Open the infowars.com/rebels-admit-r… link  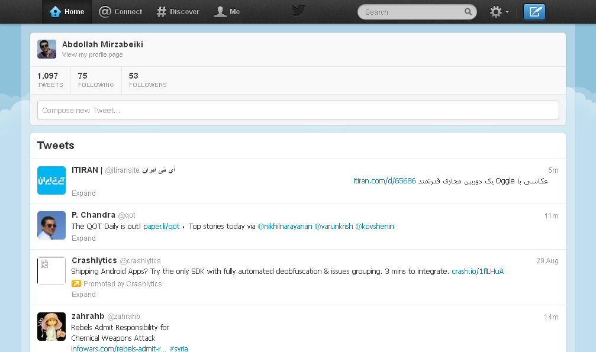pos(118,348)
